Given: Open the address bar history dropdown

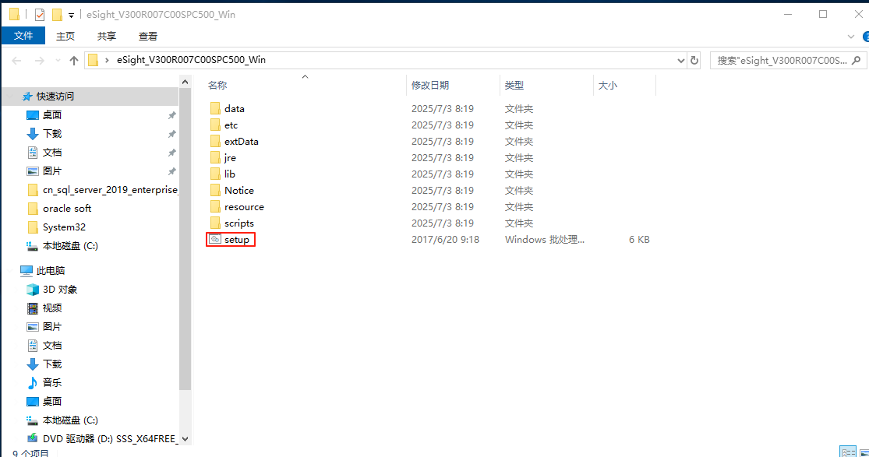Looking at the screenshot, I should (681, 61).
